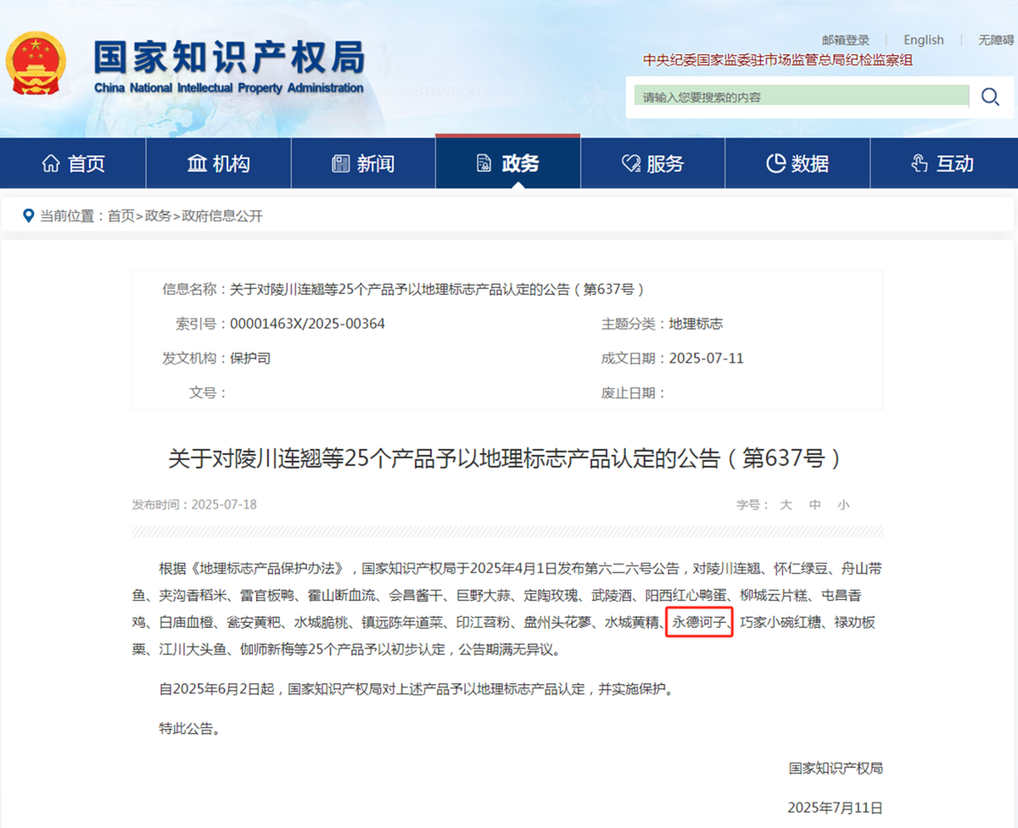Click the 邮箱登录 link
The width and height of the screenshot is (1018, 828).
(x=846, y=40)
